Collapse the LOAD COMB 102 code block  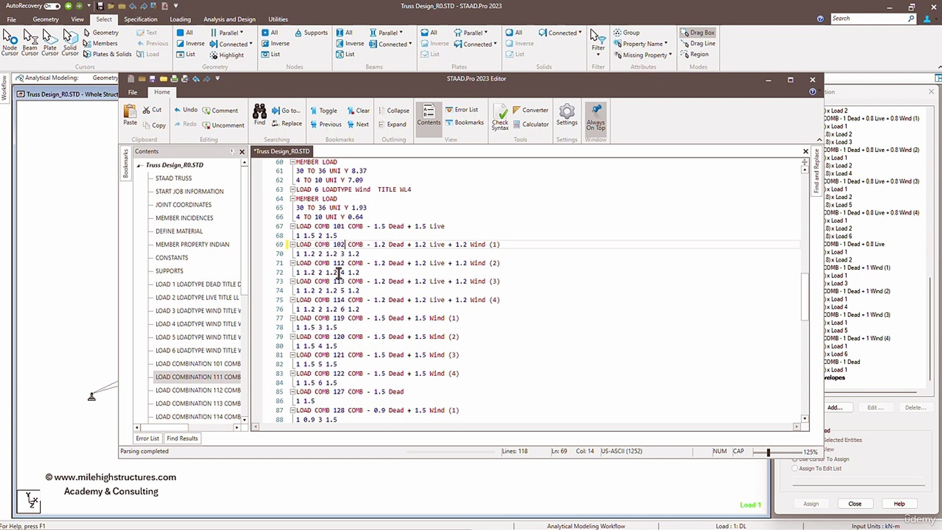[292, 244]
